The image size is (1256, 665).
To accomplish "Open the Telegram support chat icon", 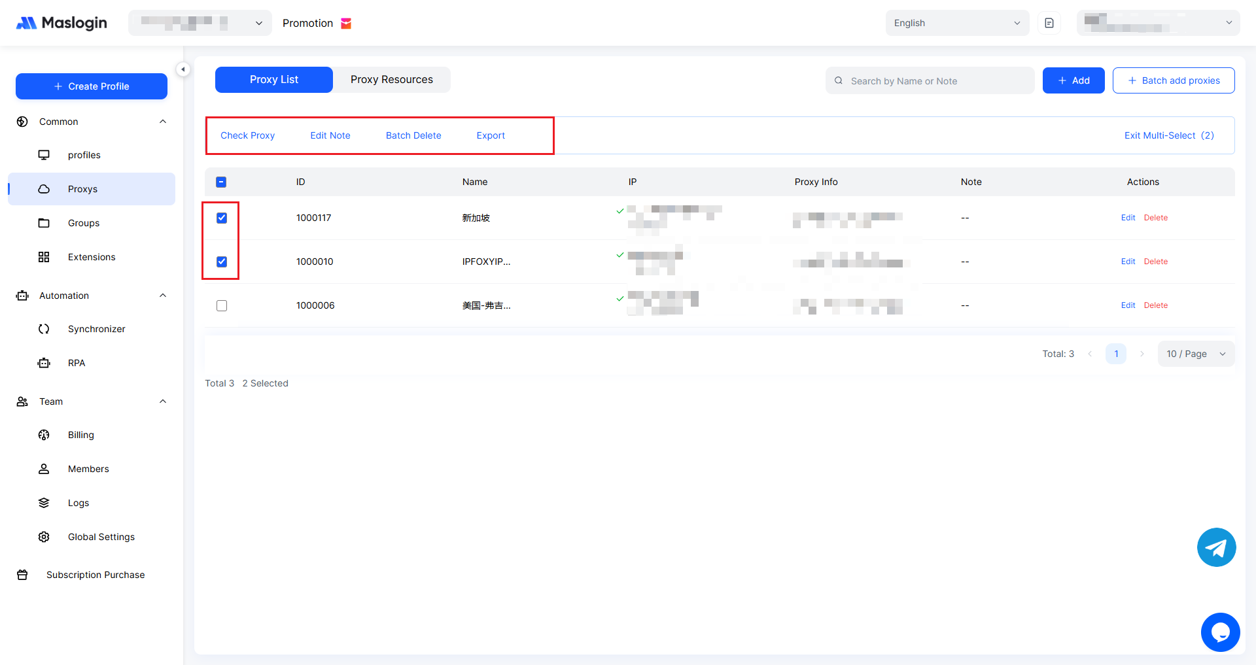I will coord(1216,547).
